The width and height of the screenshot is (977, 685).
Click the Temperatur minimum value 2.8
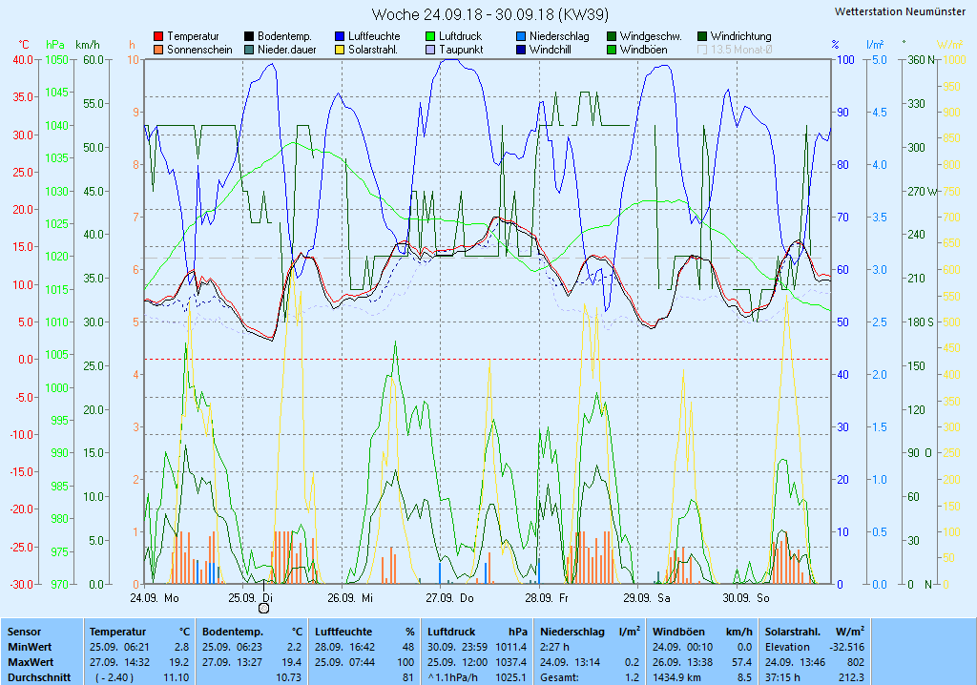[x=181, y=648]
